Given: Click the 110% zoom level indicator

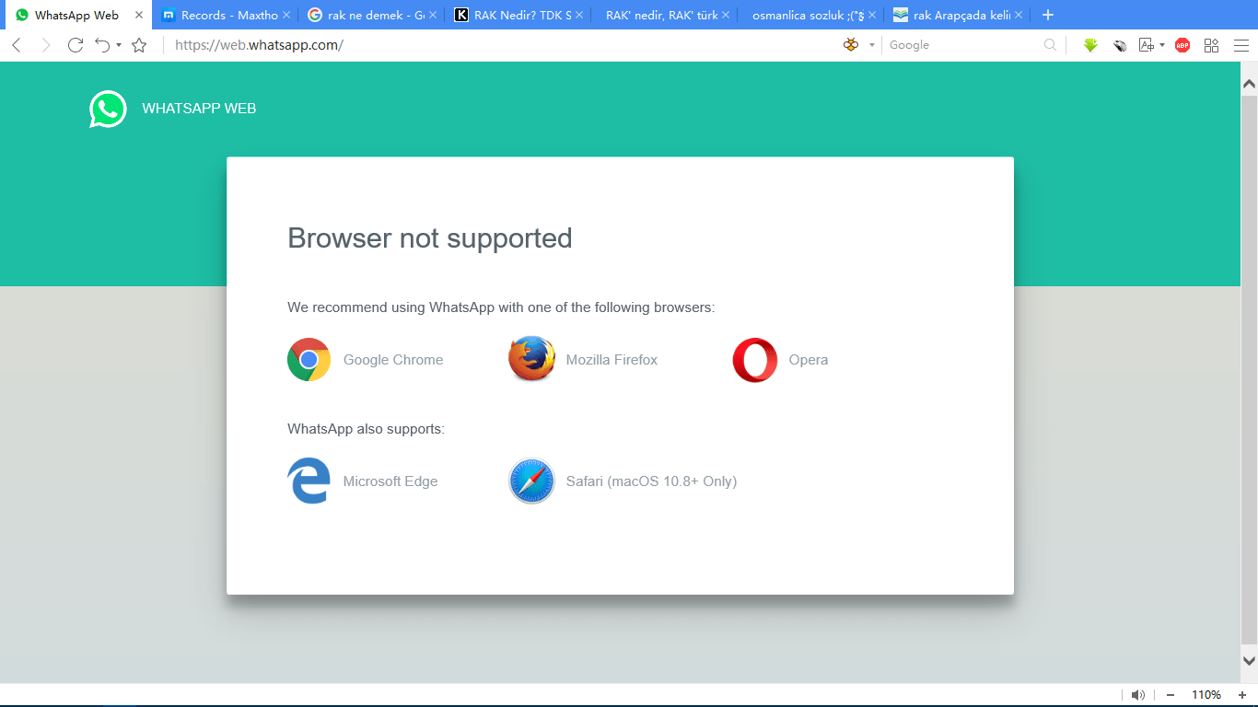Looking at the screenshot, I should (1206, 695).
